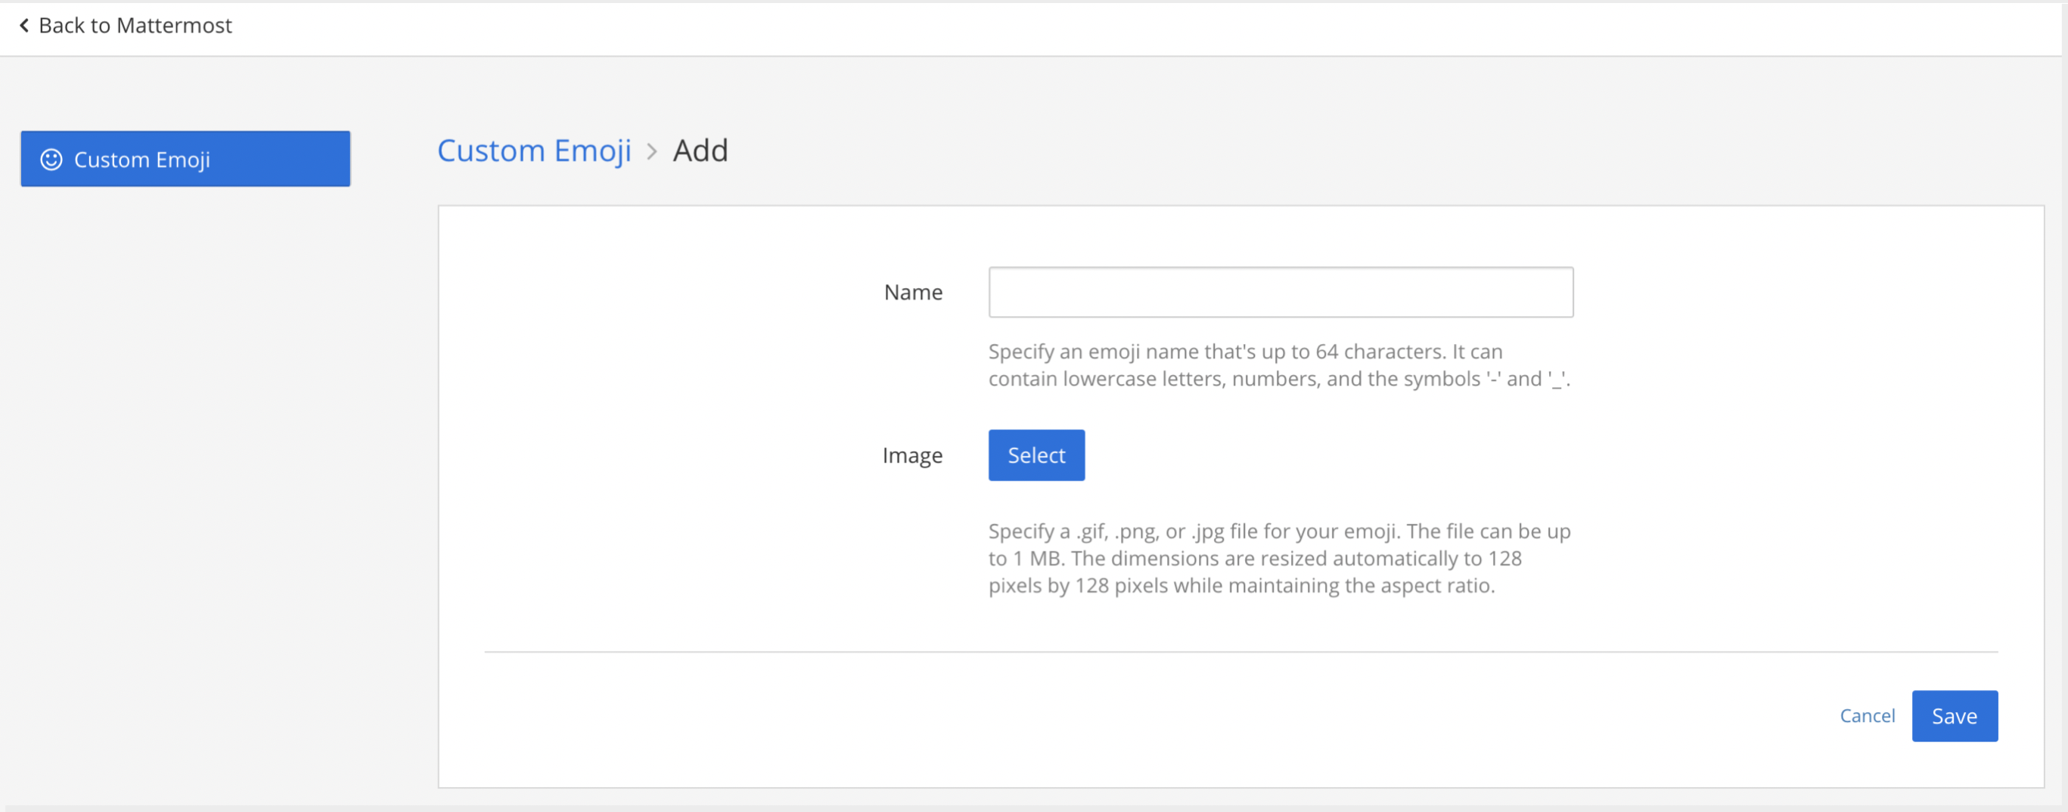Focus the emoji Name input field
The image size is (2068, 812).
pos(1280,292)
